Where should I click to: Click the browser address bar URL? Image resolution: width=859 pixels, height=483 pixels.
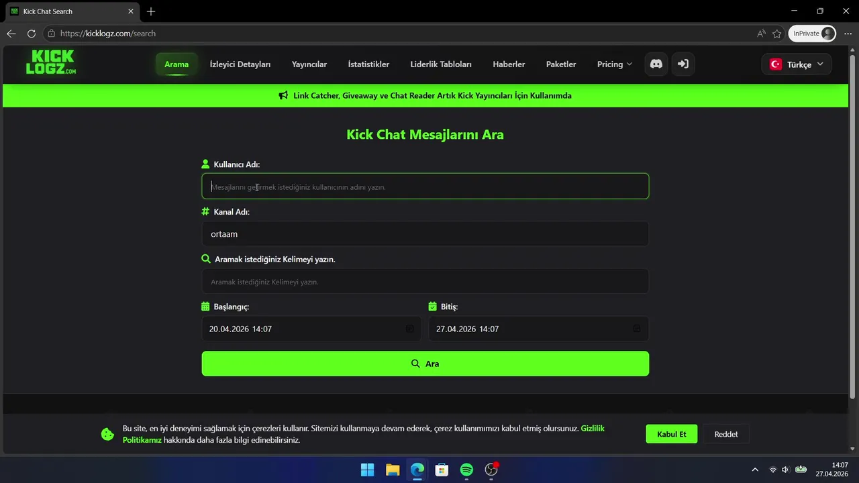108,34
